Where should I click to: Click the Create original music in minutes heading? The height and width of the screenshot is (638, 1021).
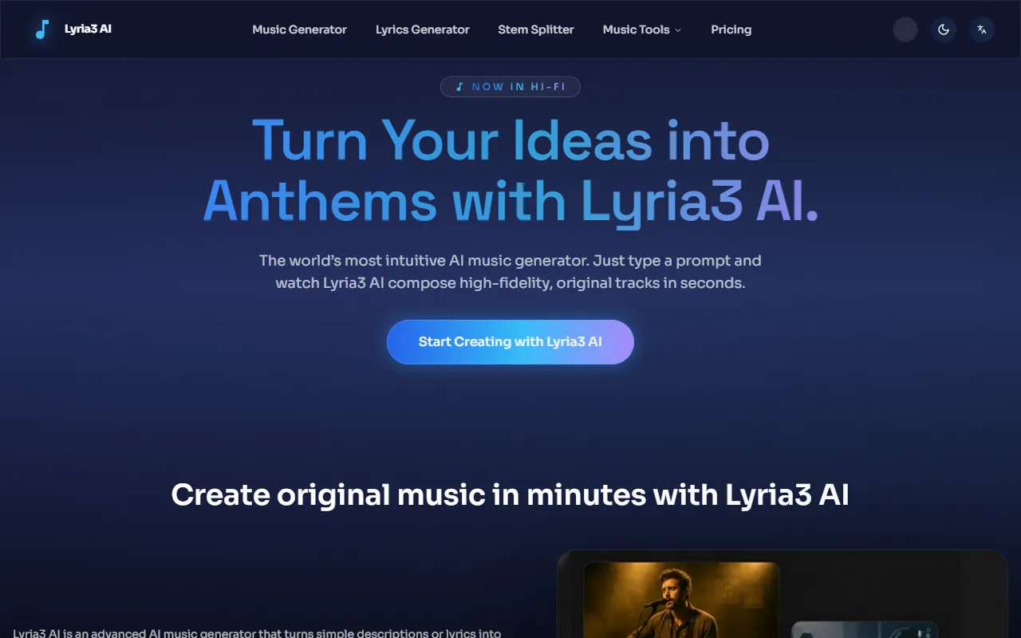(510, 495)
